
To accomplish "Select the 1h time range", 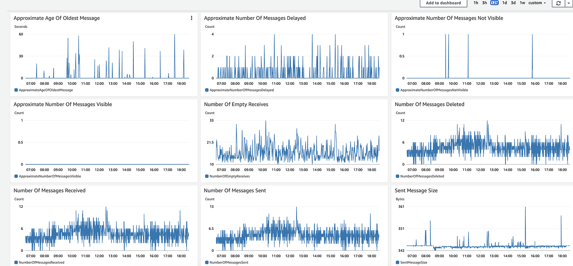I will [x=476, y=3].
